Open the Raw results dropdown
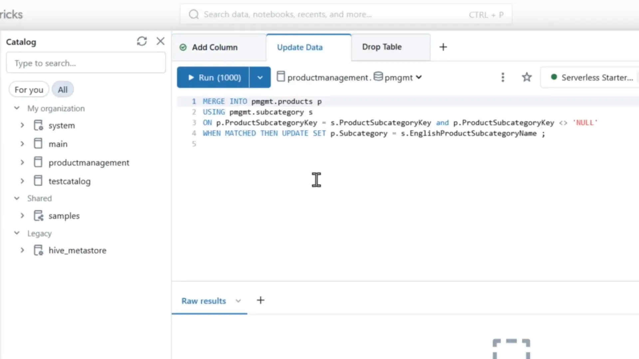Screen dimensions: 639x359 point(238,300)
